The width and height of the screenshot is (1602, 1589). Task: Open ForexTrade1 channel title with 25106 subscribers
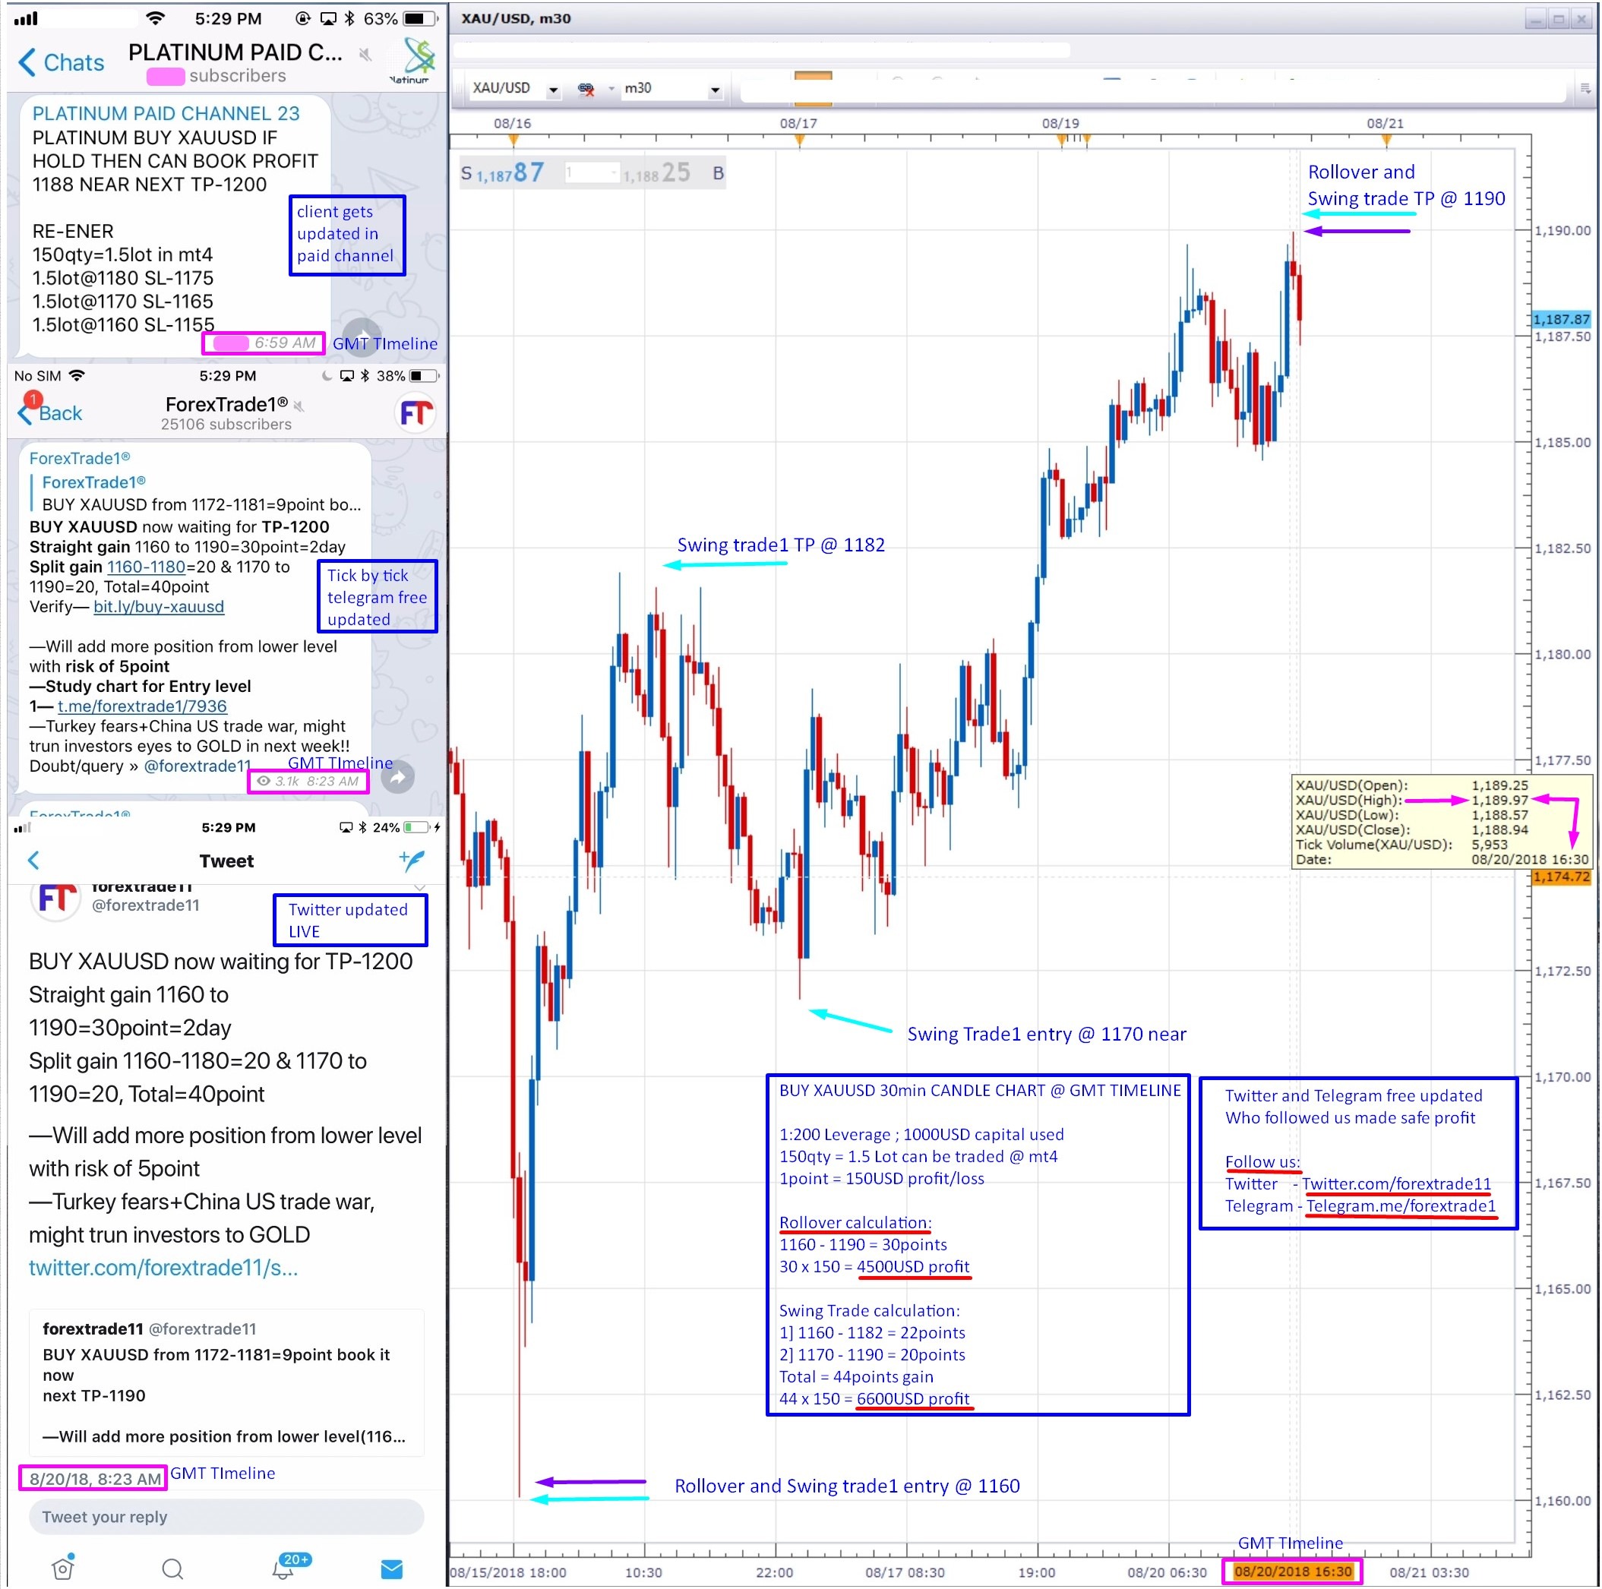(226, 413)
